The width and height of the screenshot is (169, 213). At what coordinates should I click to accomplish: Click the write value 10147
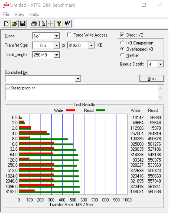pyautogui.click(x=138, y=118)
